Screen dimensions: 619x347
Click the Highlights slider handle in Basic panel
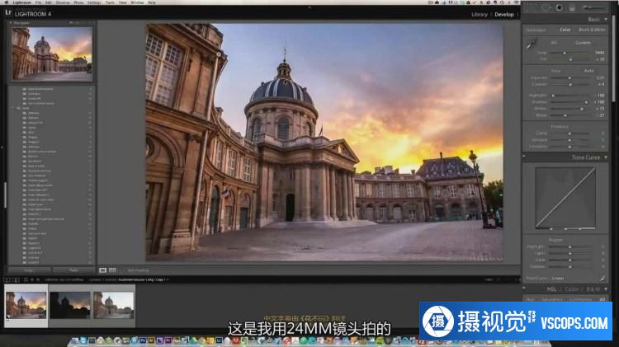(553, 96)
